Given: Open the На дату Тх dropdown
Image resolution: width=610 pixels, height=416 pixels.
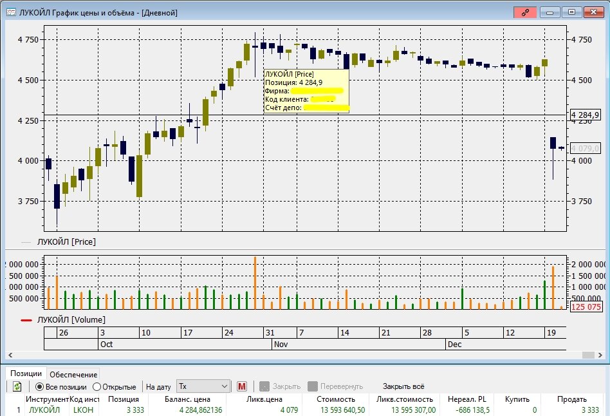Looking at the screenshot, I should 203,386.
